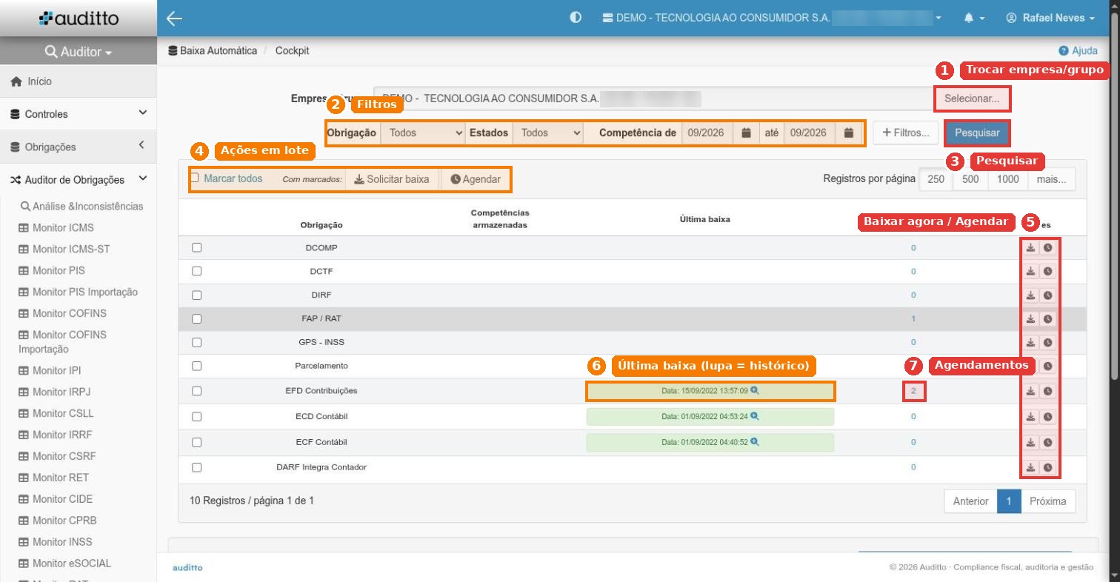This screenshot has height=582, width=1120.
Task: Click schedule clock icon in DIRF row
Action: pyautogui.click(x=1047, y=295)
